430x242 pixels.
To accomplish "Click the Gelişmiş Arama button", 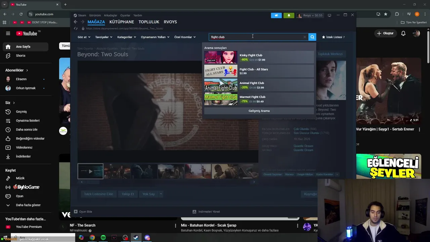I will pyautogui.click(x=259, y=111).
